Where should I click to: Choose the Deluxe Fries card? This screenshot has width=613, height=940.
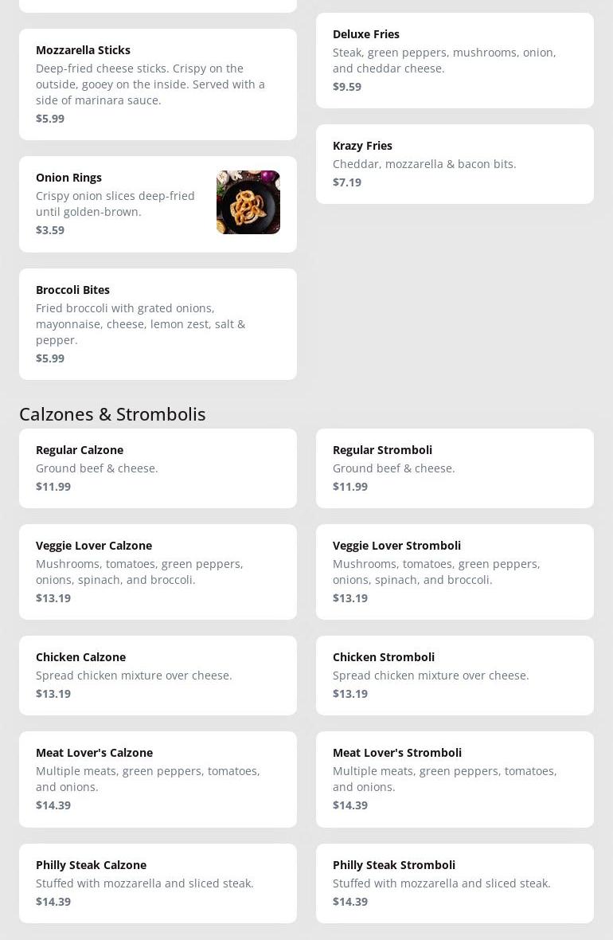click(x=455, y=61)
